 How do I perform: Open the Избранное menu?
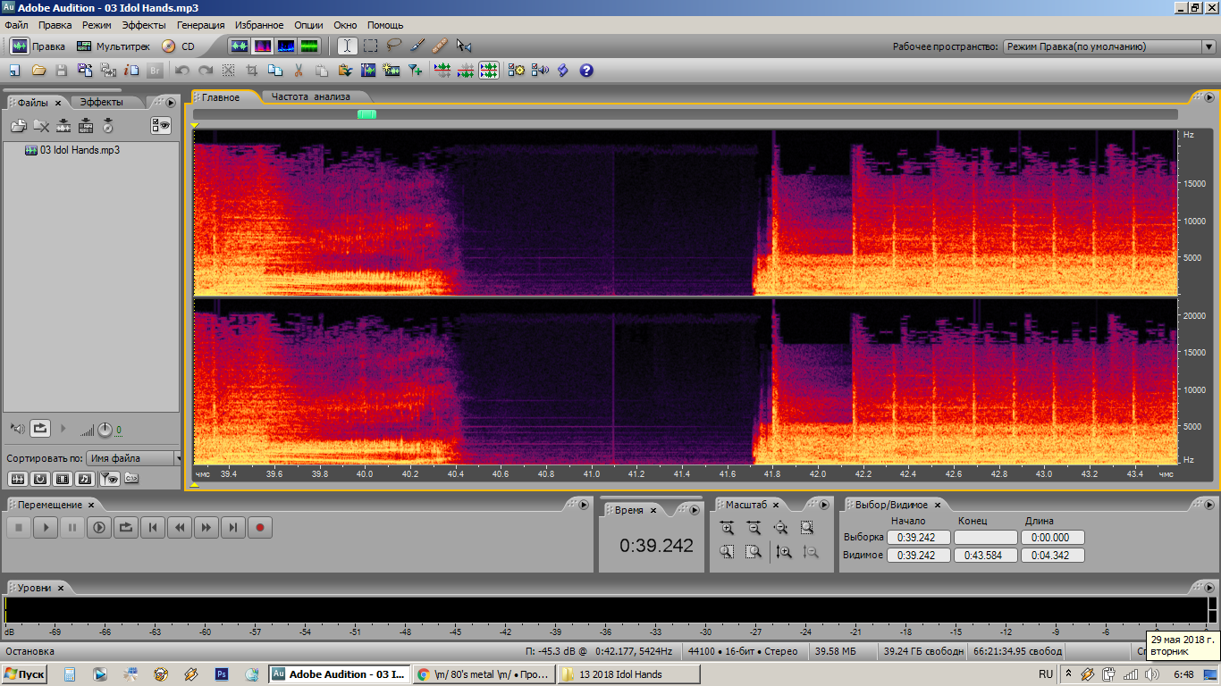pos(259,25)
